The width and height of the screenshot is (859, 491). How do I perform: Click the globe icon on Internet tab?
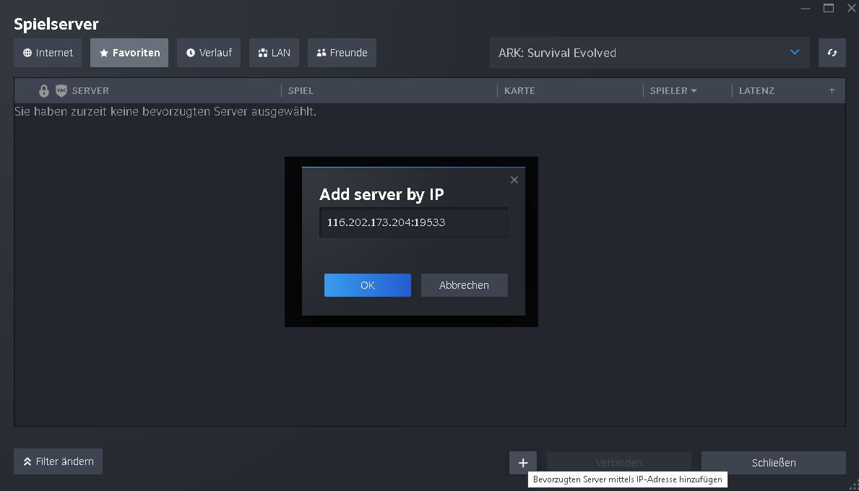[26, 52]
